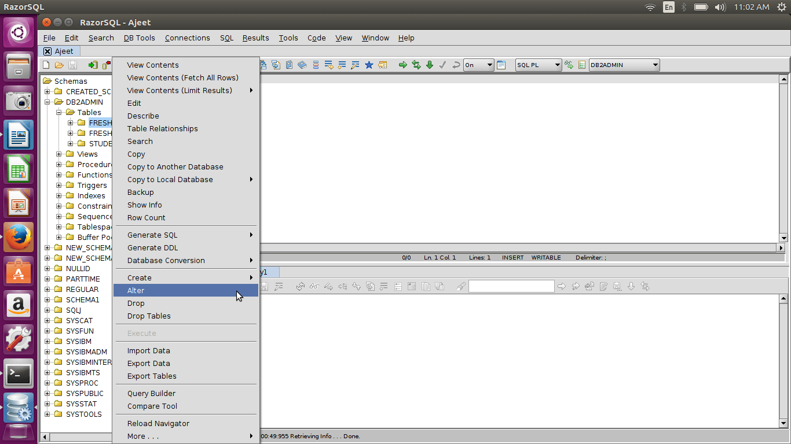Click the green right arrow execute icon

(x=403, y=65)
